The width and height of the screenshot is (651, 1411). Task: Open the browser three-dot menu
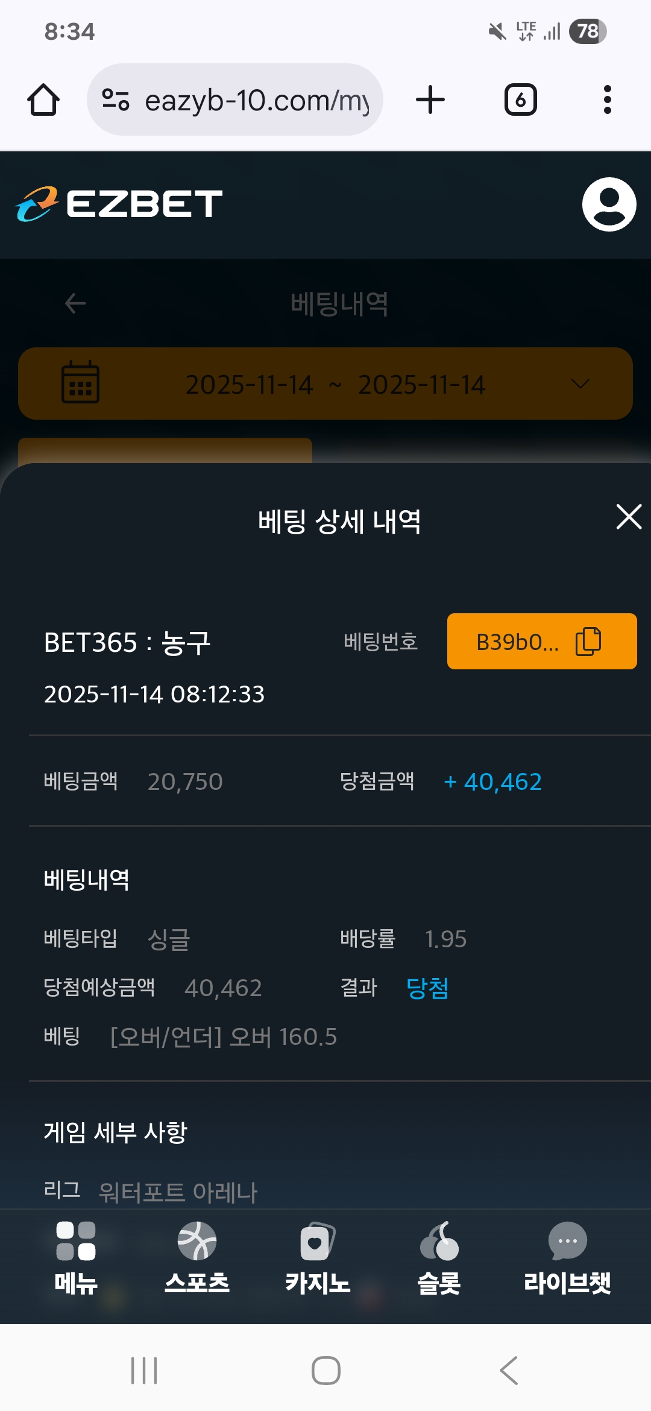coord(607,100)
